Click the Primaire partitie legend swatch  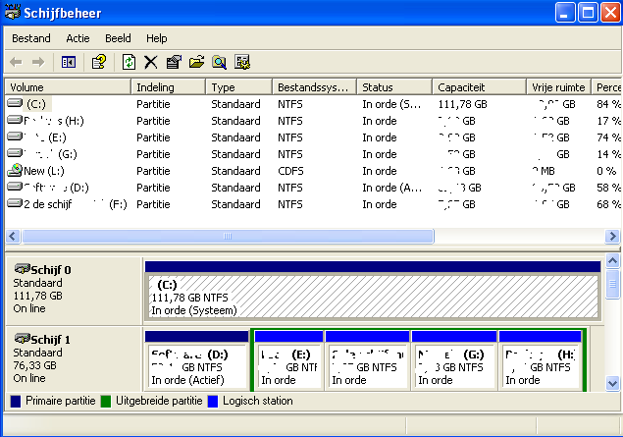16,402
